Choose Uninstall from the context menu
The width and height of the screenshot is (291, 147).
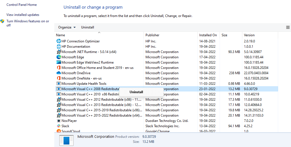(x=136, y=92)
